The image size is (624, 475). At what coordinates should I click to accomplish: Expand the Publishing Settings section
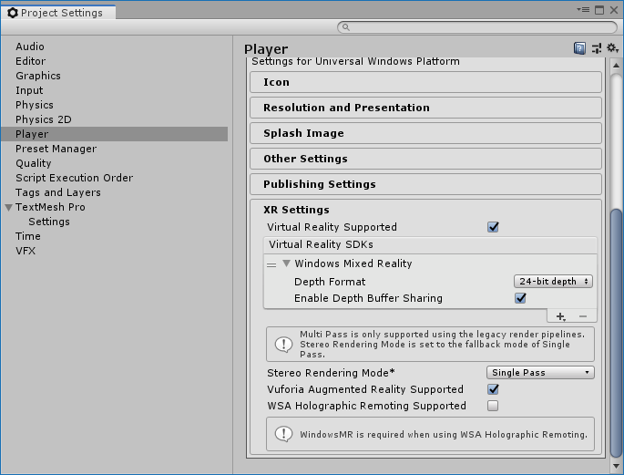(x=425, y=184)
